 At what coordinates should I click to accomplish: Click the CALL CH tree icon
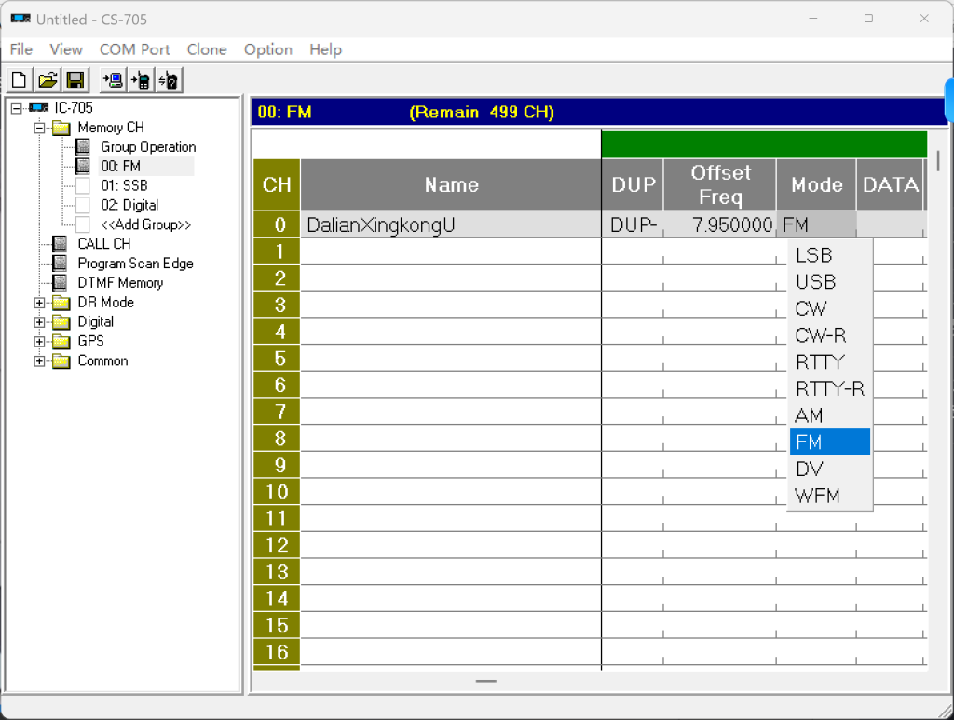click(60, 244)
